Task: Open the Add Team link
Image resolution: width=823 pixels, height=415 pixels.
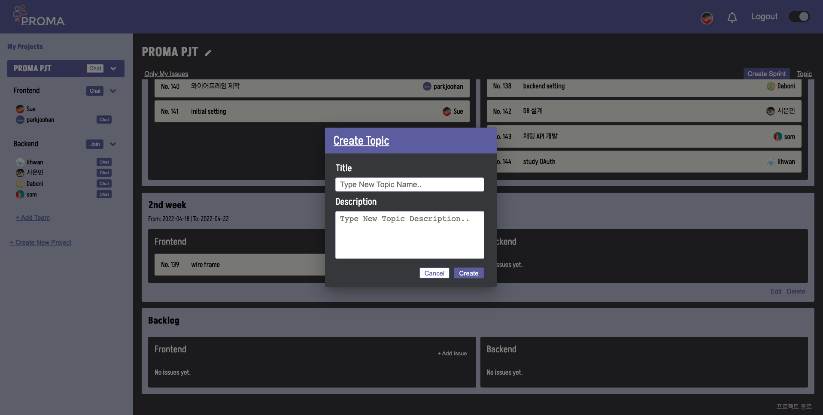Action: 32,218
